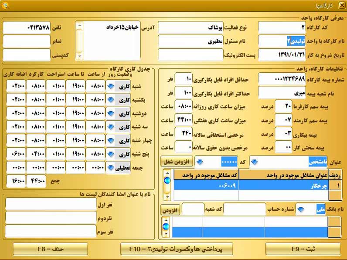Viewport: 347px width, 260px height.
Task: Click down arrow of jobs table scrollbar
Action: 167,196
